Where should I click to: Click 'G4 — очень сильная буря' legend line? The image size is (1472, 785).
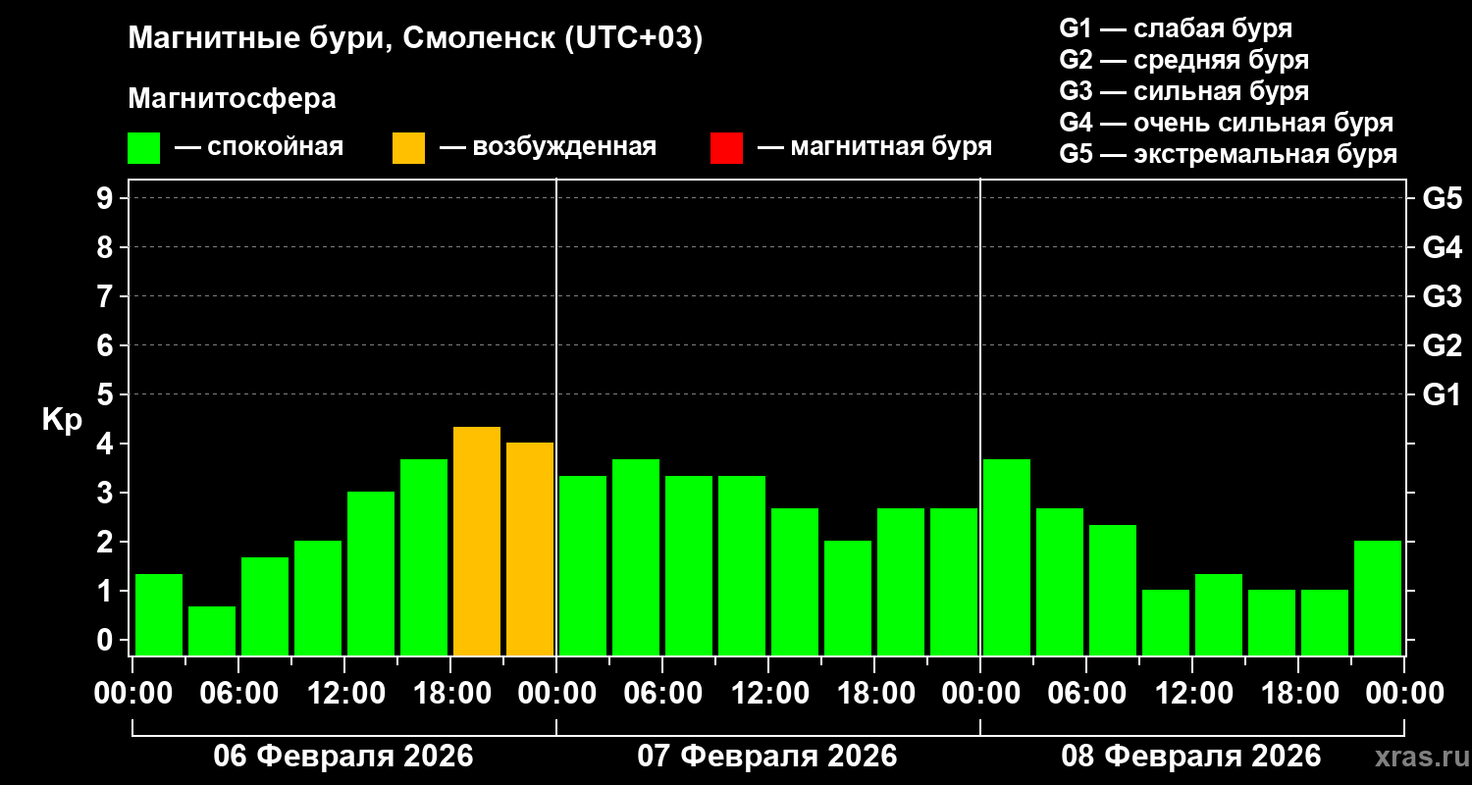[x=1227, y=123]
